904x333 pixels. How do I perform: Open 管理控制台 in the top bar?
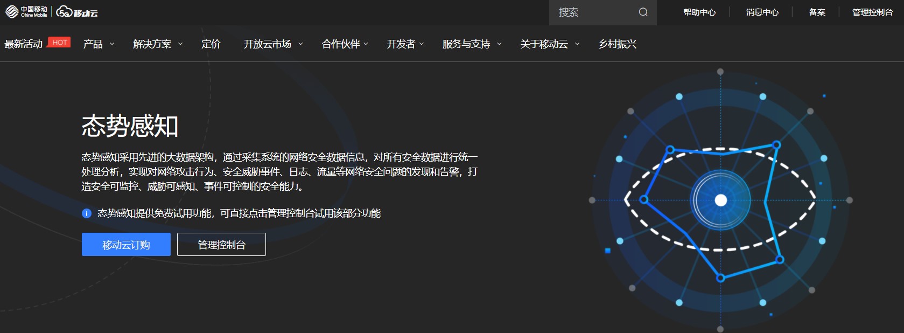click(x=872, y=12)
